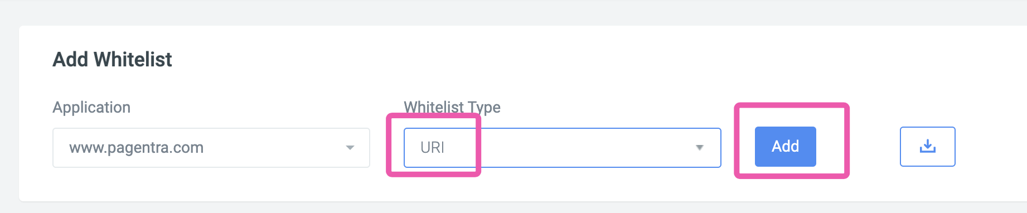Click the download icon button
The image size is (1027, 213).
coord(927,147)
